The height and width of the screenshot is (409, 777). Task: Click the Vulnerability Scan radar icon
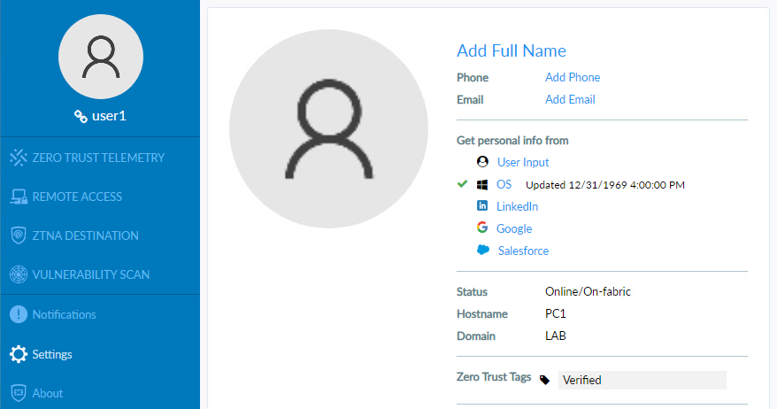point(19,274)
